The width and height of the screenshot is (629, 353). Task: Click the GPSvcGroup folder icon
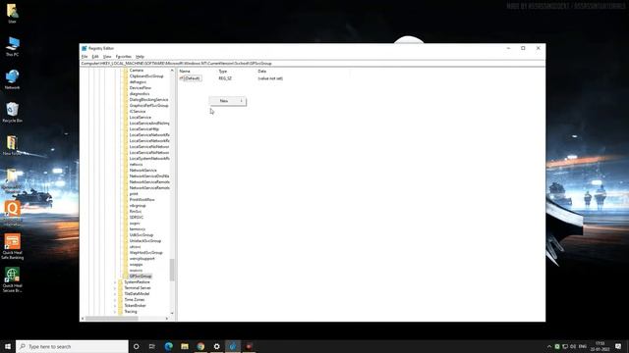126,277
